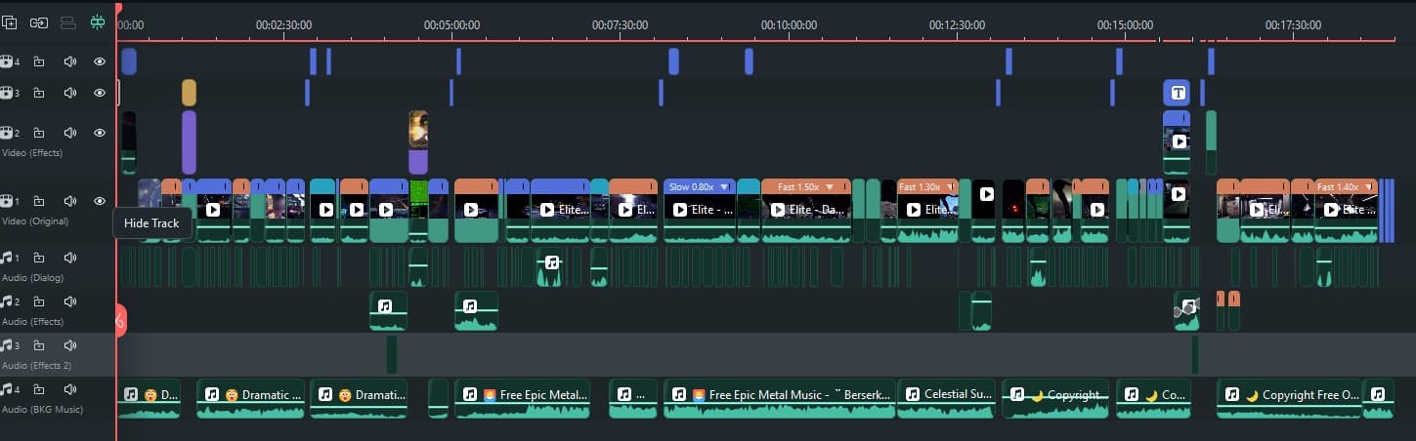Lock the Audio (BKG Music) track

point(39,389)
